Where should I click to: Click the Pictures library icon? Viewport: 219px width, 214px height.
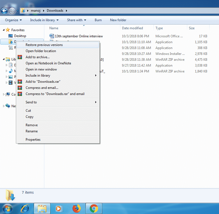[x=11, y=77]
